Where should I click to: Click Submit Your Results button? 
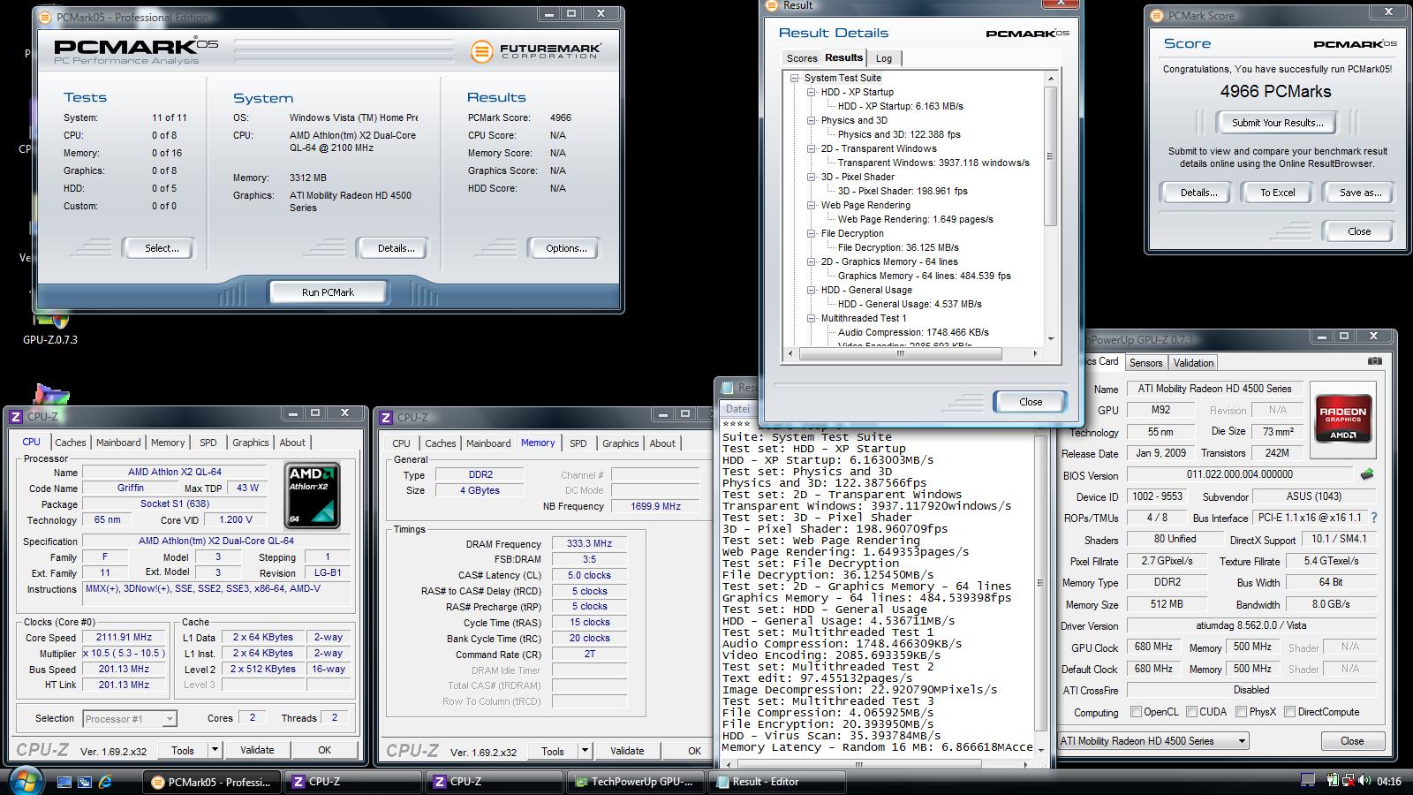coord(1278,123)
